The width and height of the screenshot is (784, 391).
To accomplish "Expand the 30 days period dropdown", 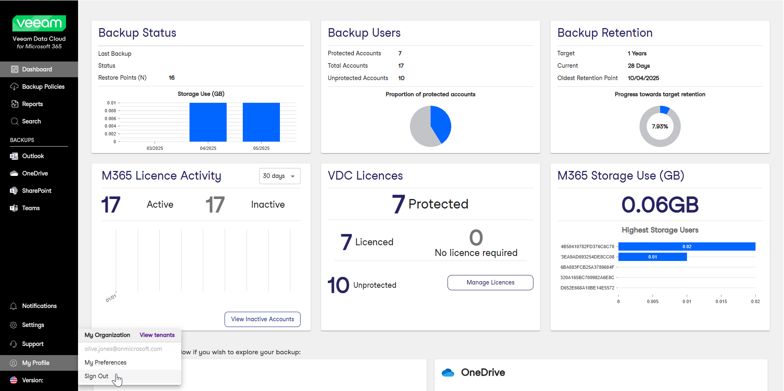I will click(279, 176).
